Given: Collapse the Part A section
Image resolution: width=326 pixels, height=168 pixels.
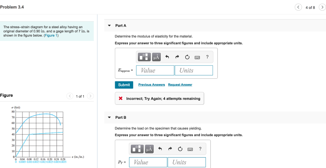Looking at the screenshot, I should [x=109, y=26].
